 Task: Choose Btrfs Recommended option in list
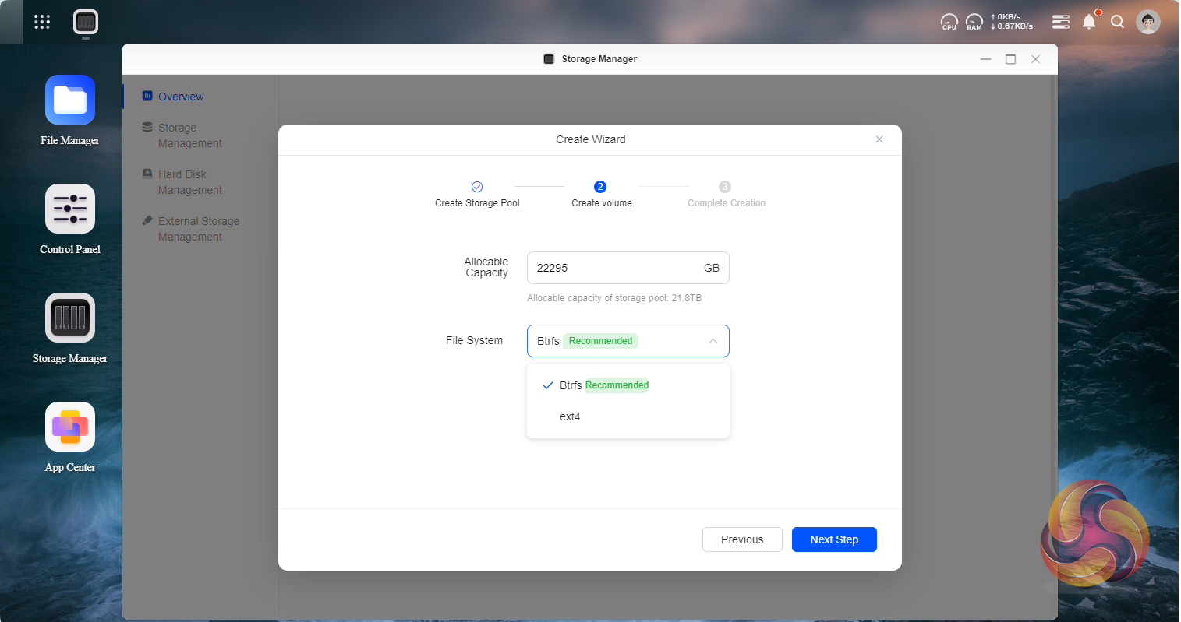604,385
